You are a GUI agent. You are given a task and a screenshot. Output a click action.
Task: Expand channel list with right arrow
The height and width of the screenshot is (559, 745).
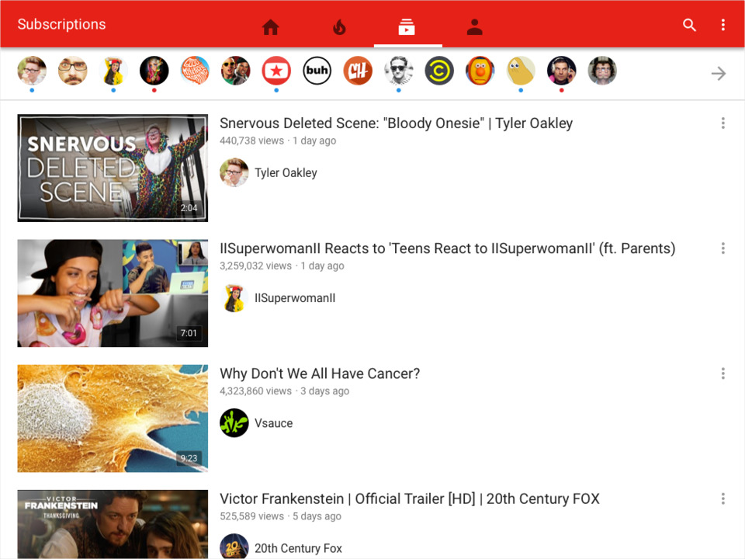tap(719, 74)
